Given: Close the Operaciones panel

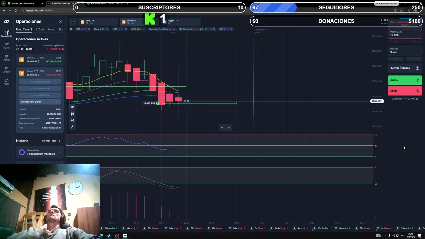Looking at the screenshot, I should (60, 22).
